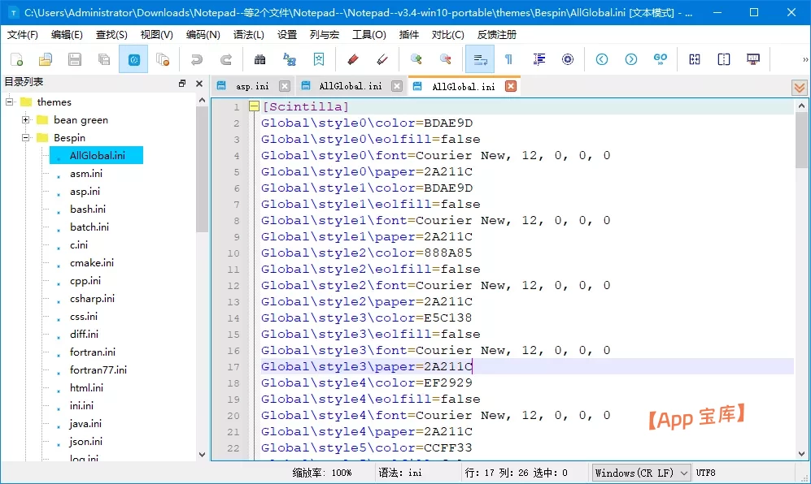This screenshot has height=484, width=811.
Task: Collapse the [Scintilla] section fold marker
Action: click(x=254, y=106)
